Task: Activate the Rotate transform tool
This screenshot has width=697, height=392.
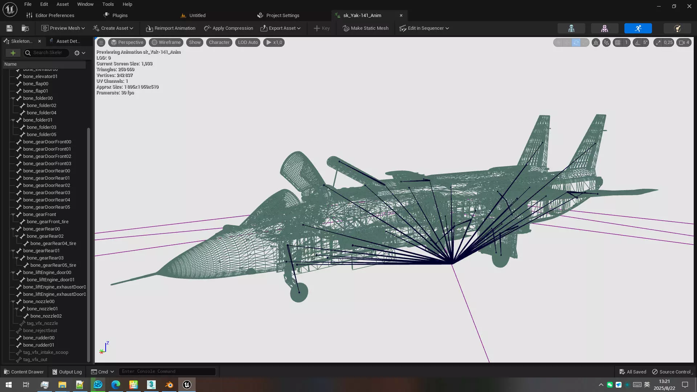Action: coord(576,42)
